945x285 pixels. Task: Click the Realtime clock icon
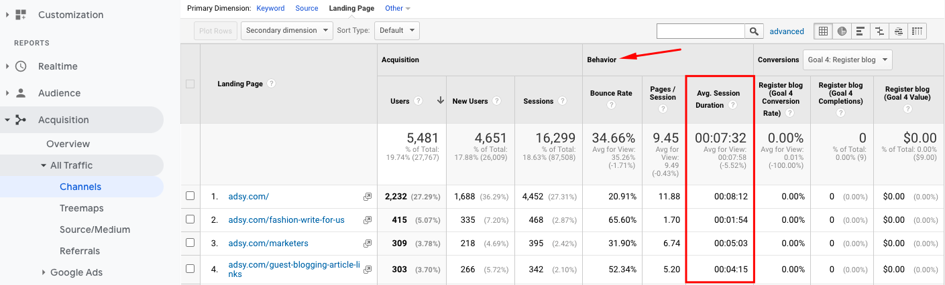click(21, 66)
